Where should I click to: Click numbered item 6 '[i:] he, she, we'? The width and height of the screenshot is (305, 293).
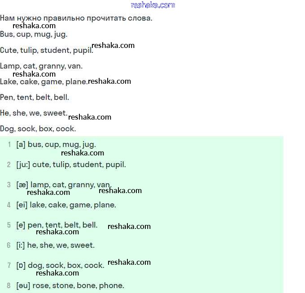56,245
